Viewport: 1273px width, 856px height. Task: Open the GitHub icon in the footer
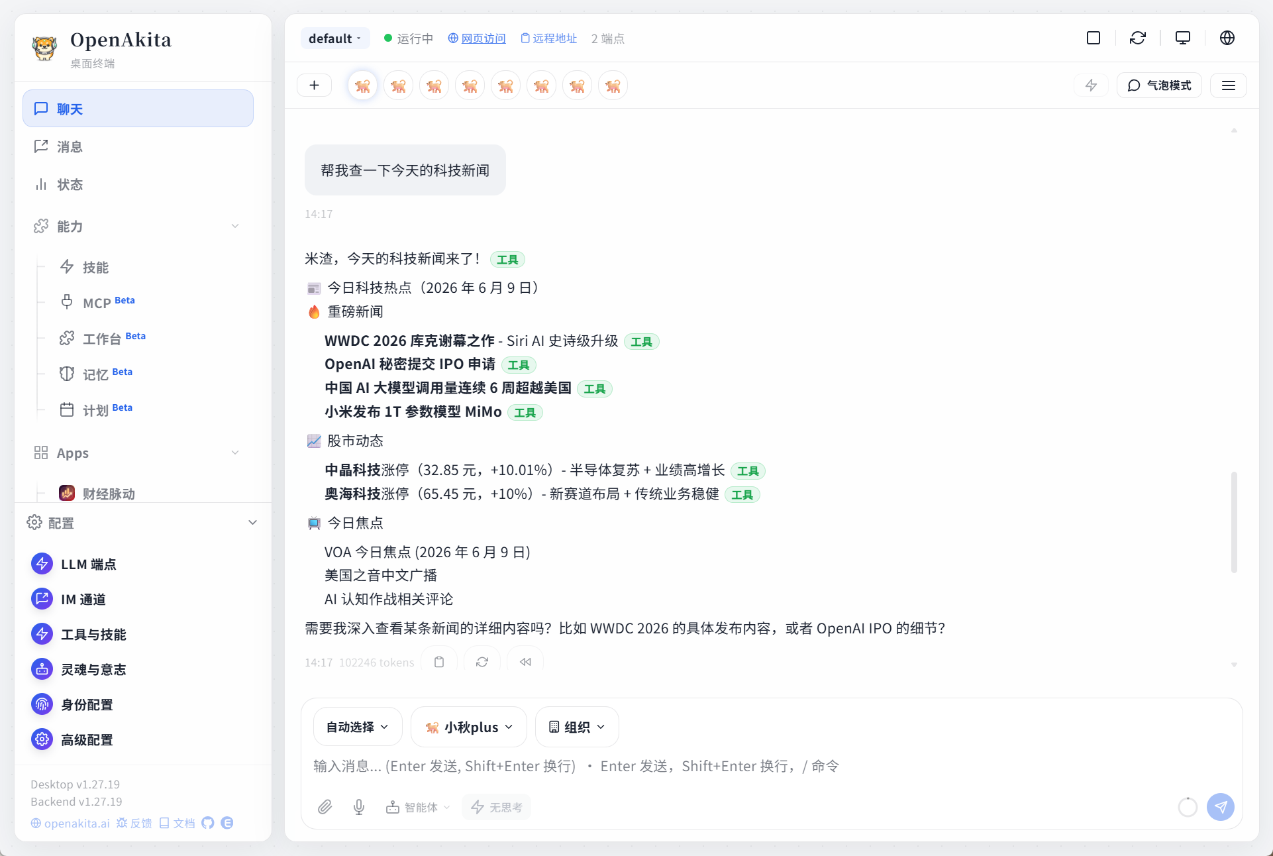pos(208,823)
